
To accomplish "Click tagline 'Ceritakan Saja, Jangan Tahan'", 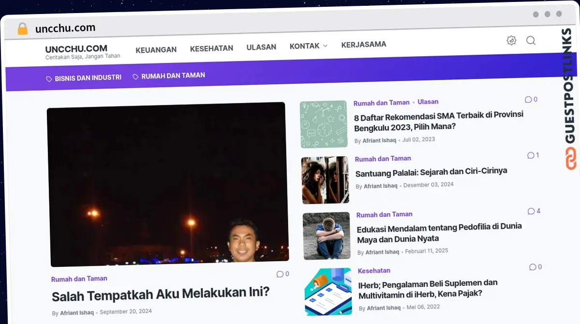I will [83, 57].
